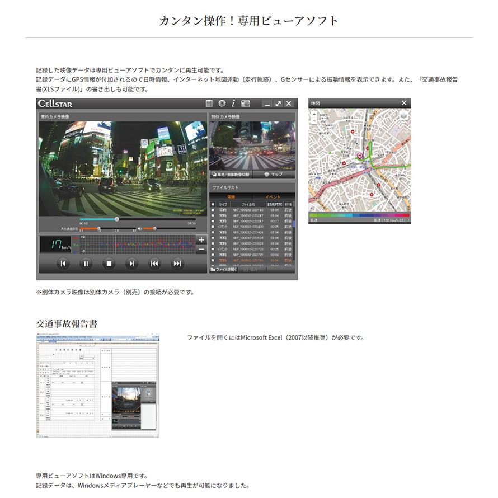Click the video playback position slider handle
This screenshot has height=498, width=498.
click(116, 219)
